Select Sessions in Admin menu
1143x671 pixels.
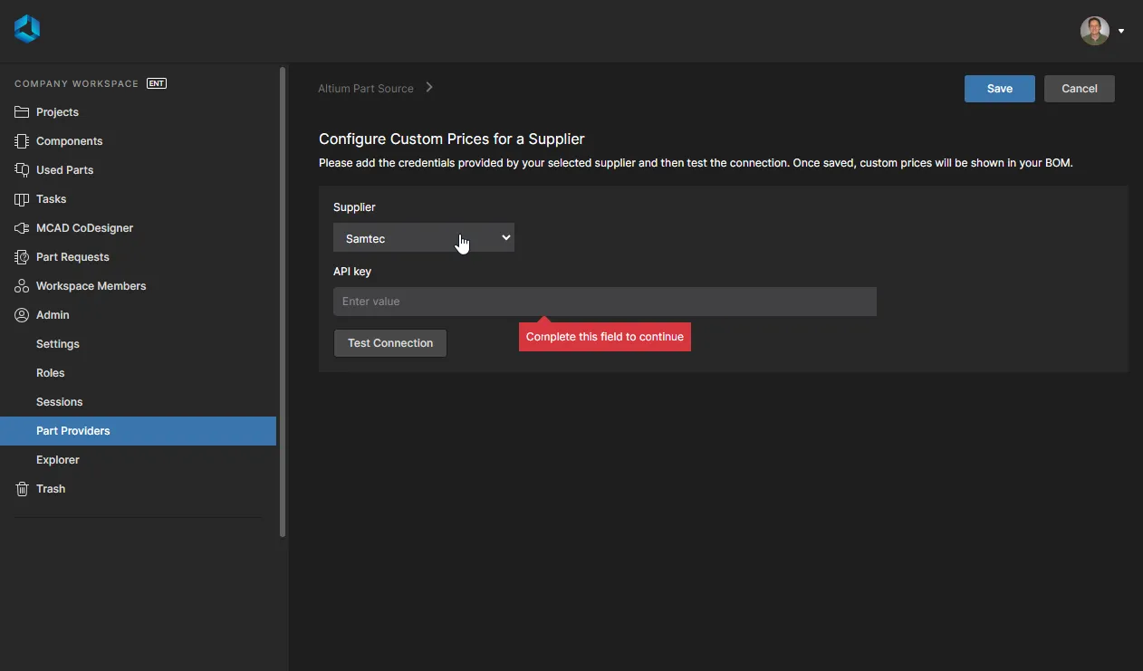click(x=60, y=402)
